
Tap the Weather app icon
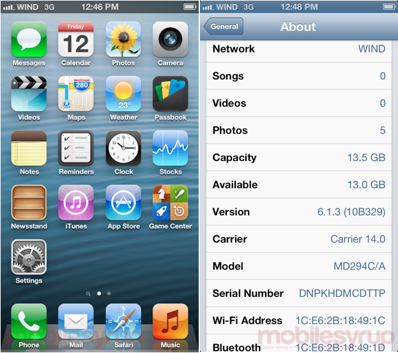point(123,94)
